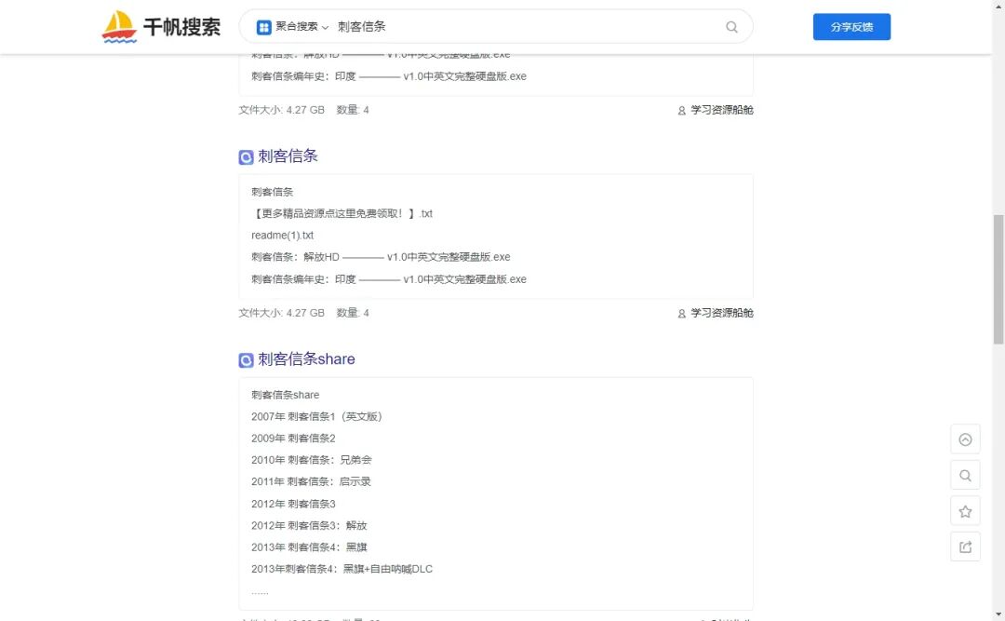Click row 2007年 刺客信条1（英文版）
Image resolution: width=1005 pixels, height=621 pixels.
(x=316, y=416)
